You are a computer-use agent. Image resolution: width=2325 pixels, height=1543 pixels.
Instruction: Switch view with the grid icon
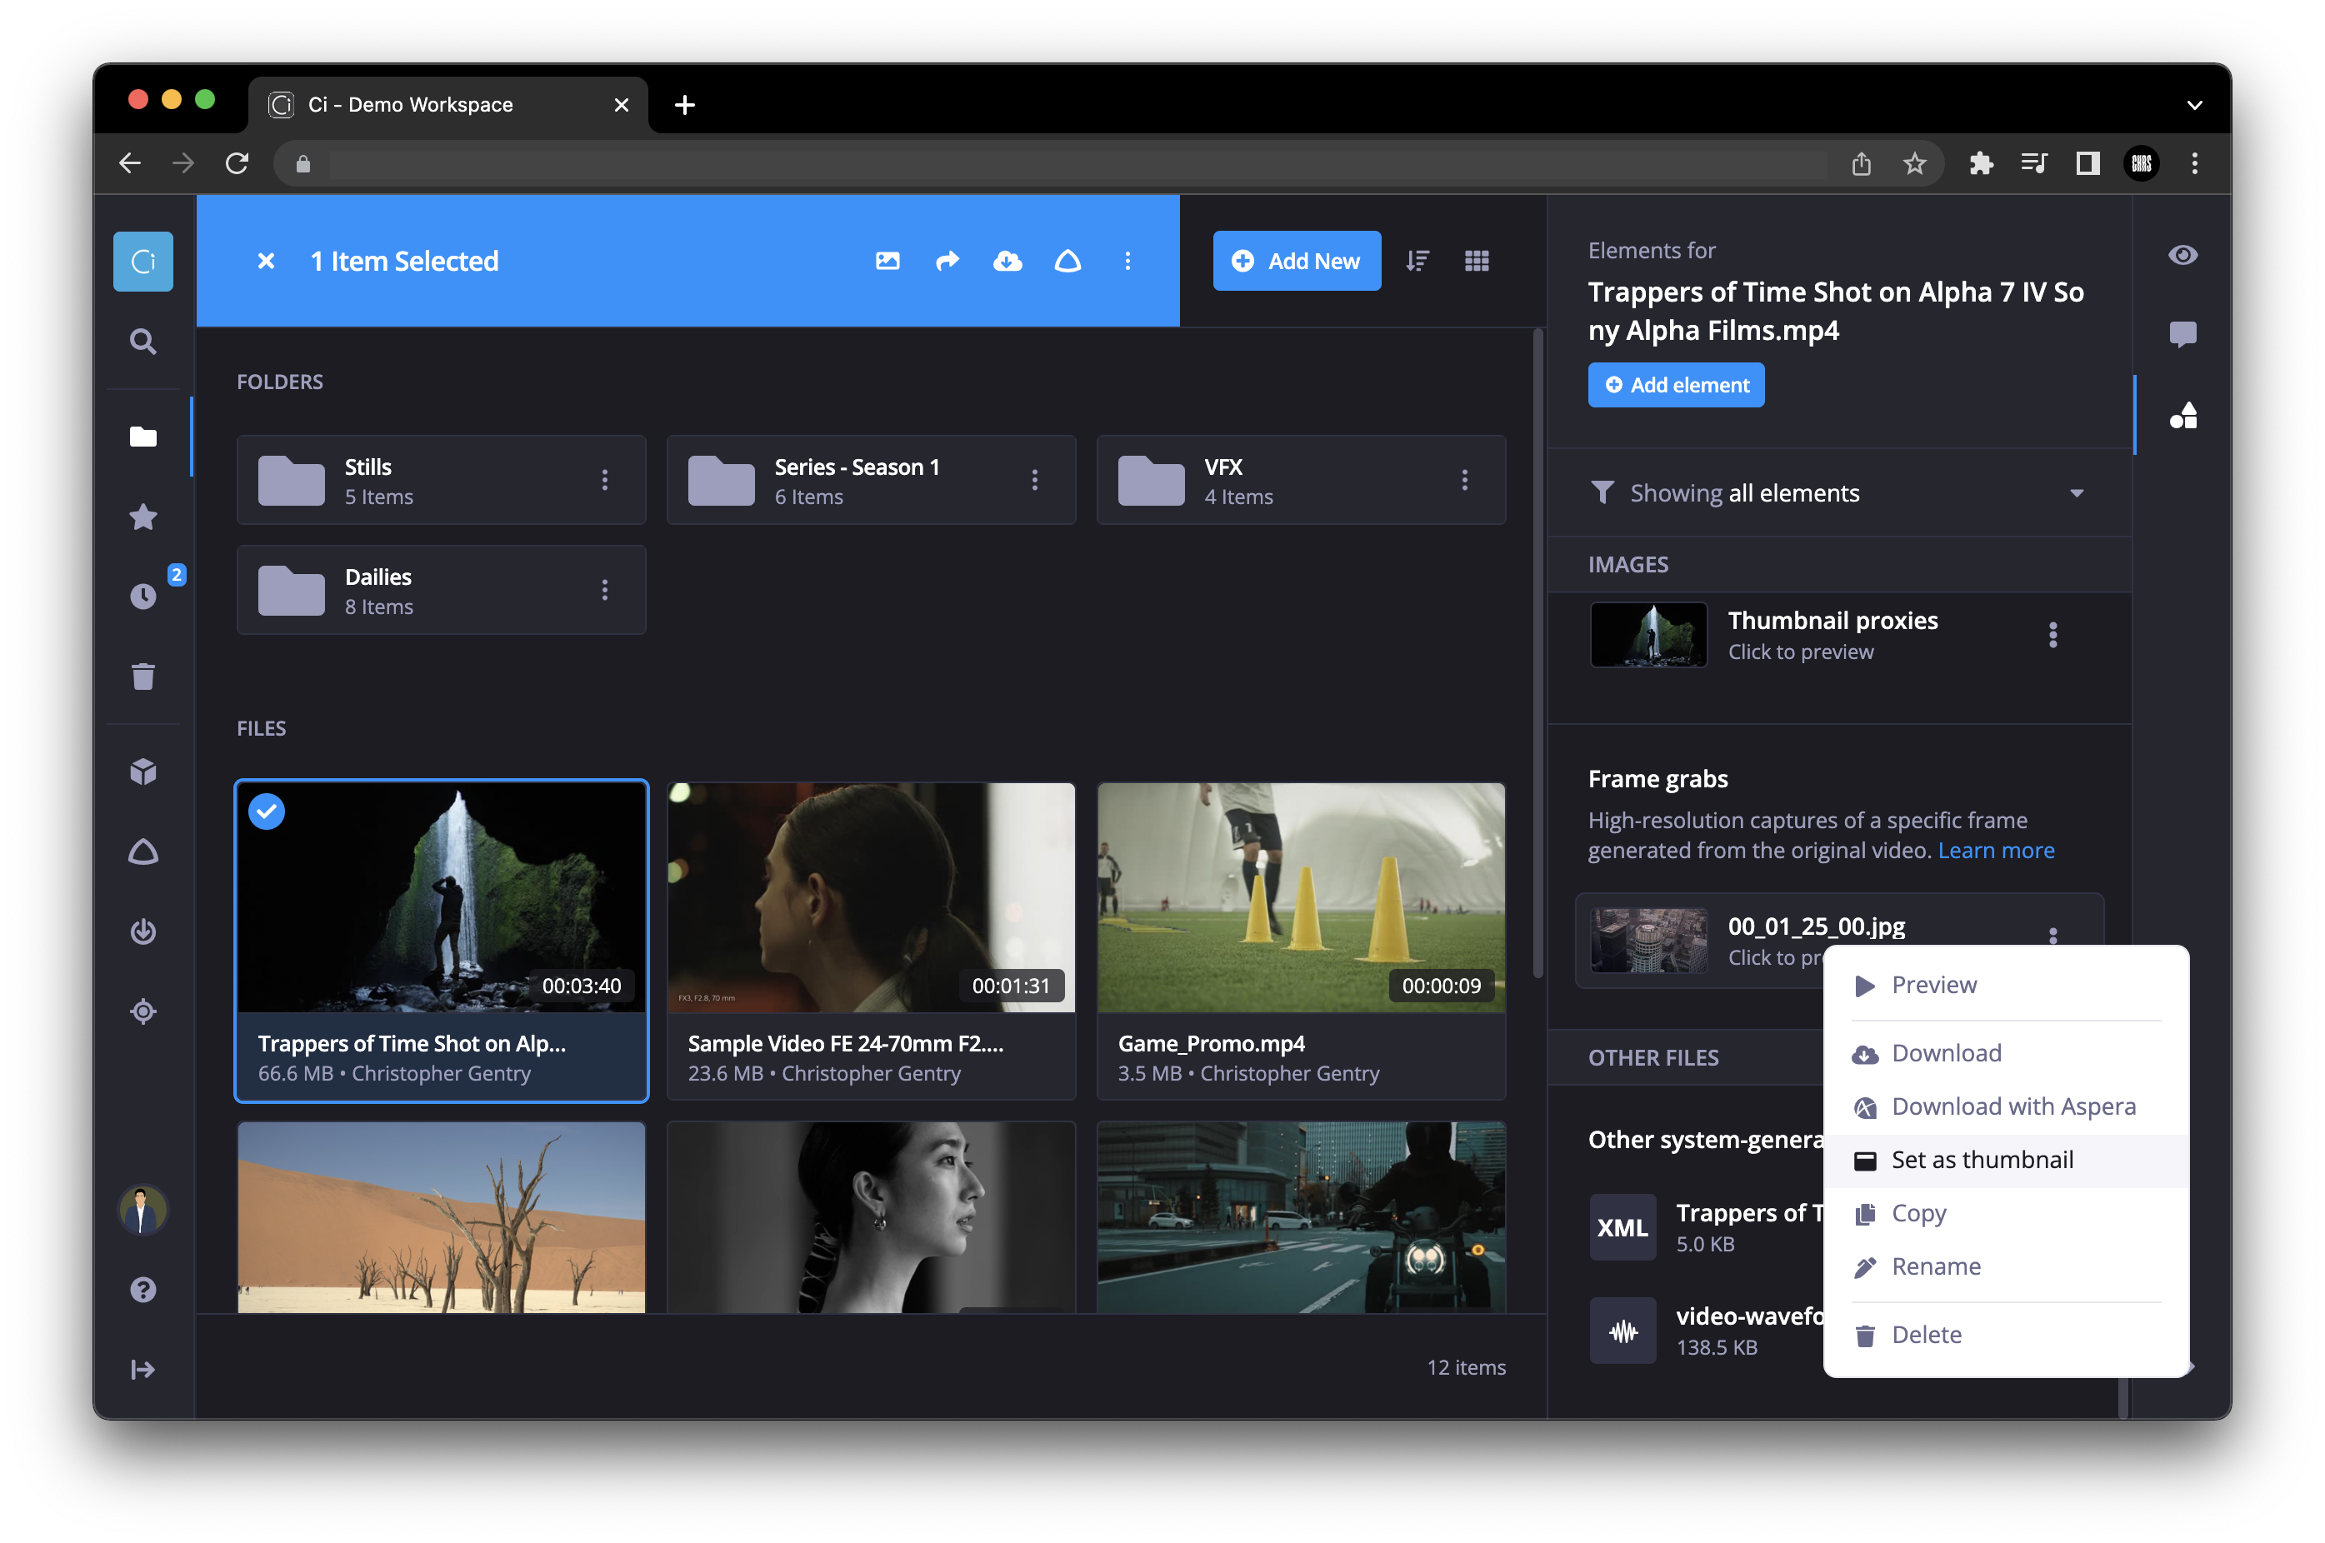click(1477, 261)
